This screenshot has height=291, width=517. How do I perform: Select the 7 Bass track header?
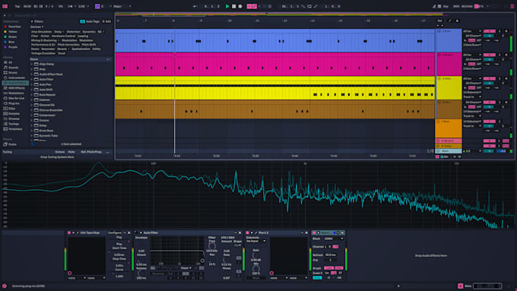tap(449, 128)
